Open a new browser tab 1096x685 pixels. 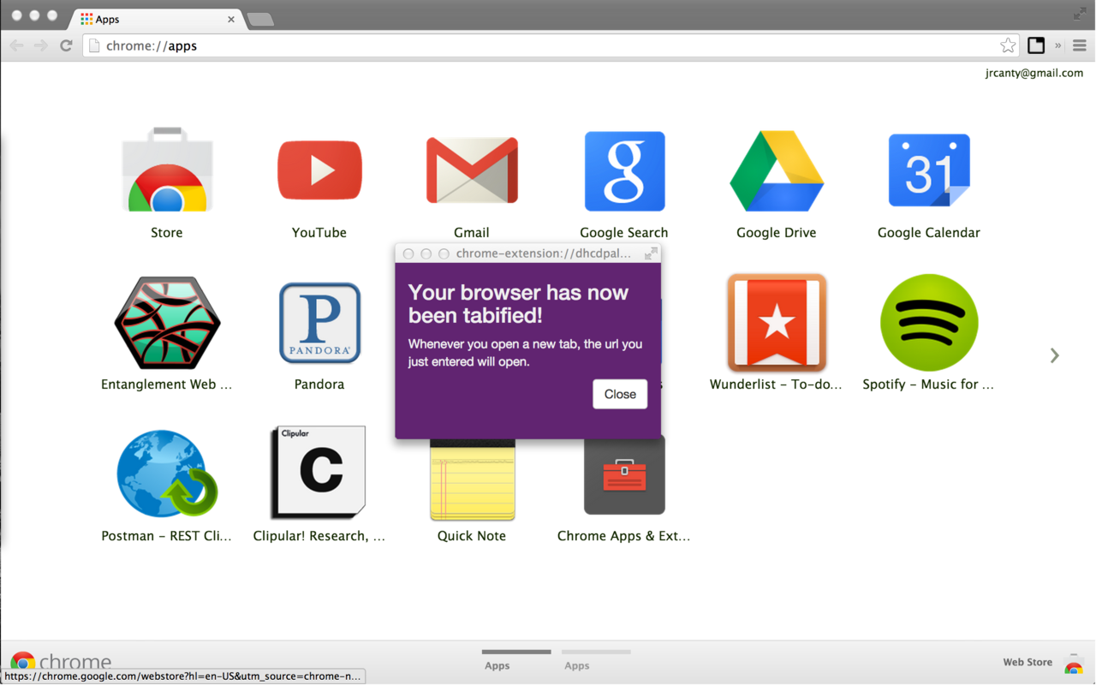click(x=260, y=20)
